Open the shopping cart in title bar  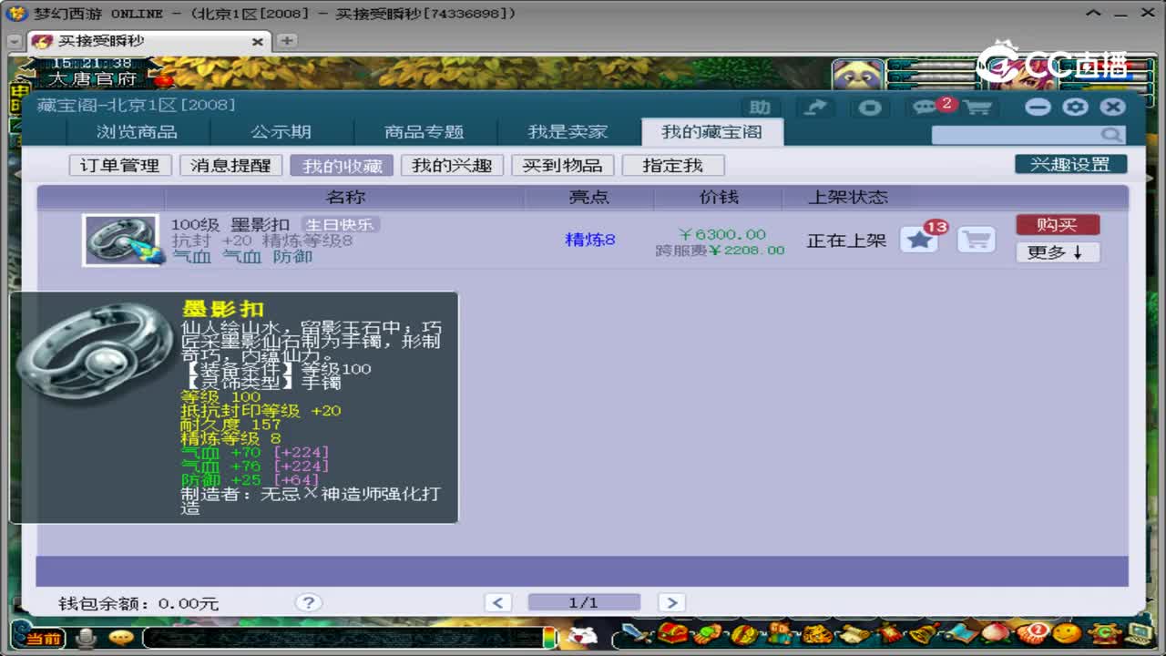click(977, 108)
